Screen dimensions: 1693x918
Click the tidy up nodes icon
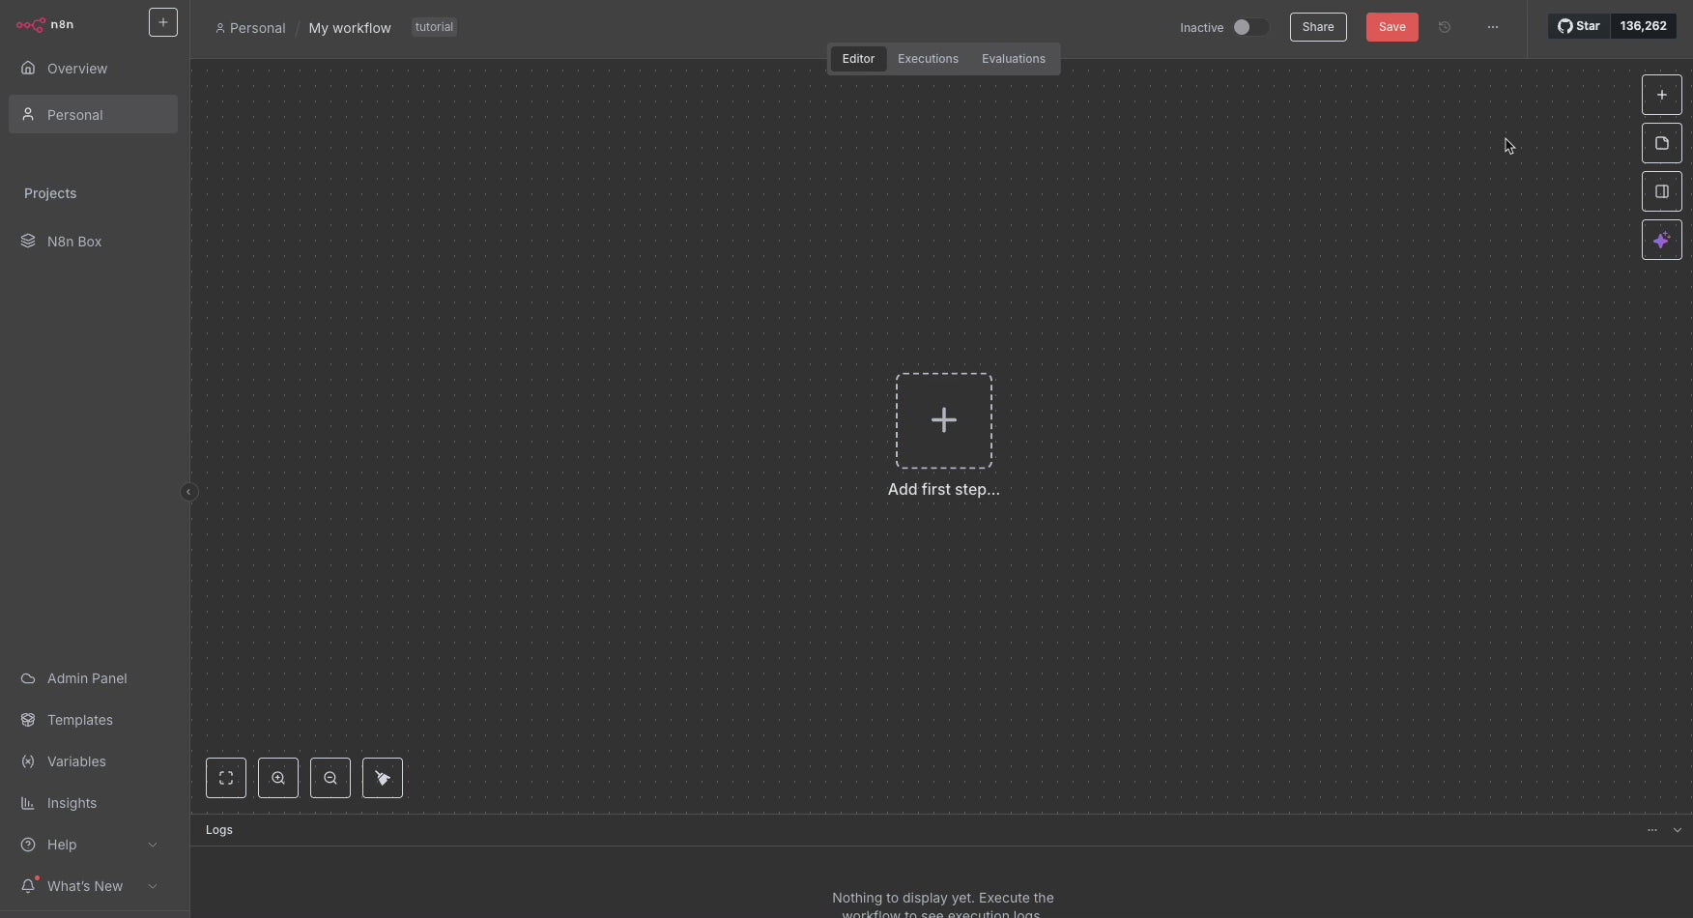point(383,778)
